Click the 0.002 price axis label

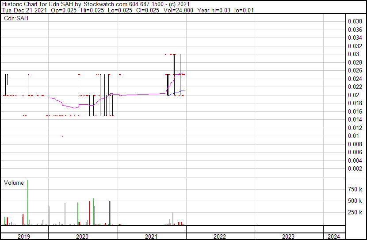coord(355,168)
